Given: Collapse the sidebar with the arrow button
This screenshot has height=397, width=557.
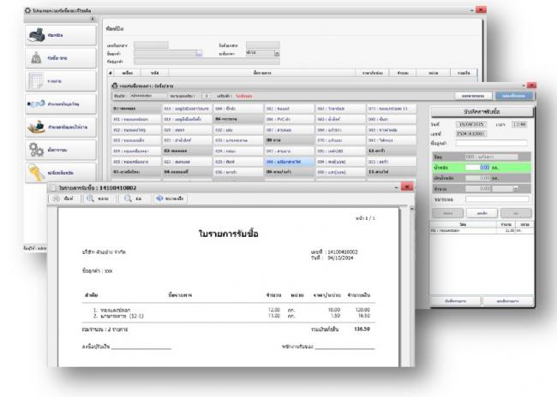Looking at the screenshot, I should pos(93,19).
